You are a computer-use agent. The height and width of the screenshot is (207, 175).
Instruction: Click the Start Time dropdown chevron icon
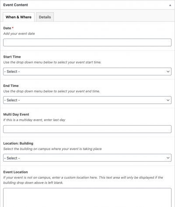(x=168, y=72)
